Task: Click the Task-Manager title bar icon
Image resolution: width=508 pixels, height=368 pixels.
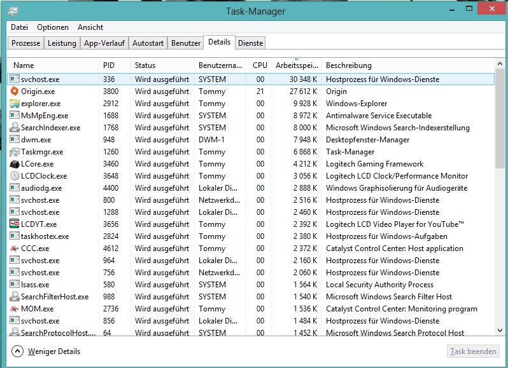Action: [13, 11]
